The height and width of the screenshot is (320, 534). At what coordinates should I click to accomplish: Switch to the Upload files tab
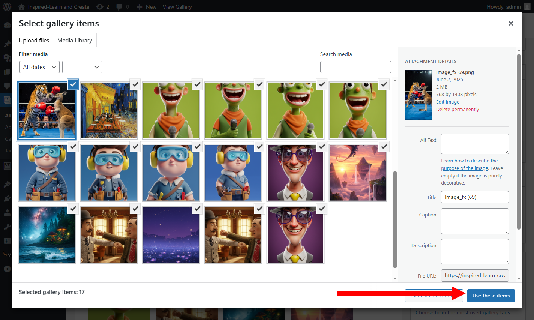(x=34, y=40)
